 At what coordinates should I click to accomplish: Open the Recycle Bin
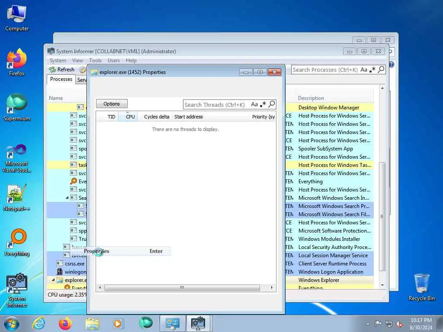[x=421, y=287]
